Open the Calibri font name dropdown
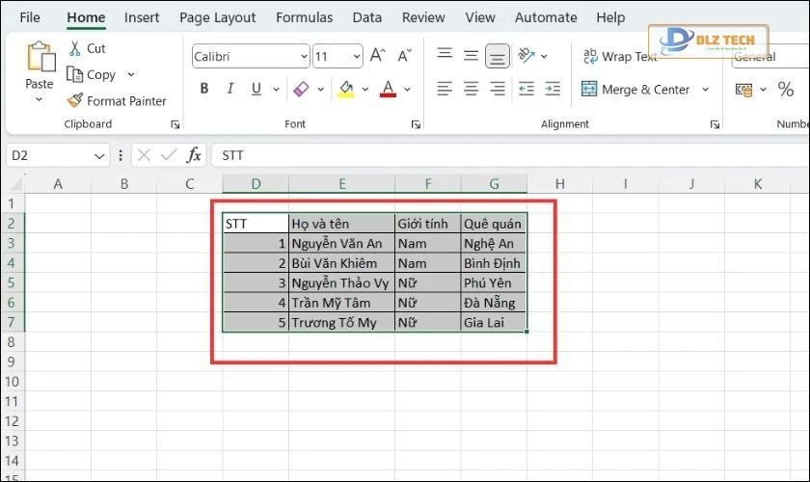The height and width of the screenshot is (482, 810). 304,57
